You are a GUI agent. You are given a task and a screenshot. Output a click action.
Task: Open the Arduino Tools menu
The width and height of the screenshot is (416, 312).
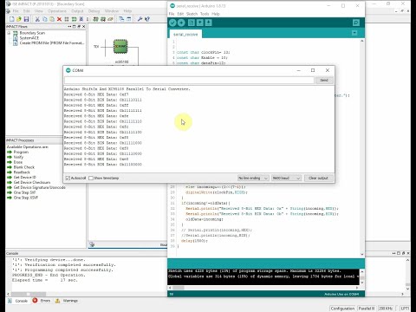pos(205,14)
